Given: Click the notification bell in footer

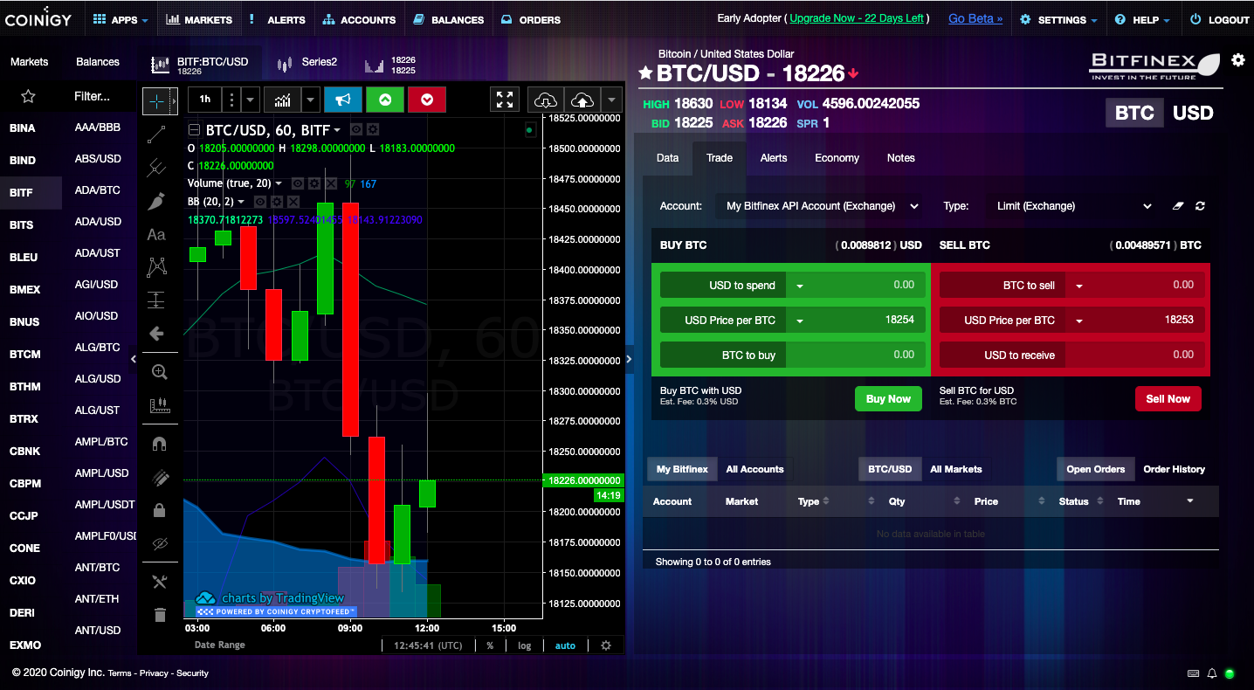Looking at the screenshot, I should click(1212, 673).
